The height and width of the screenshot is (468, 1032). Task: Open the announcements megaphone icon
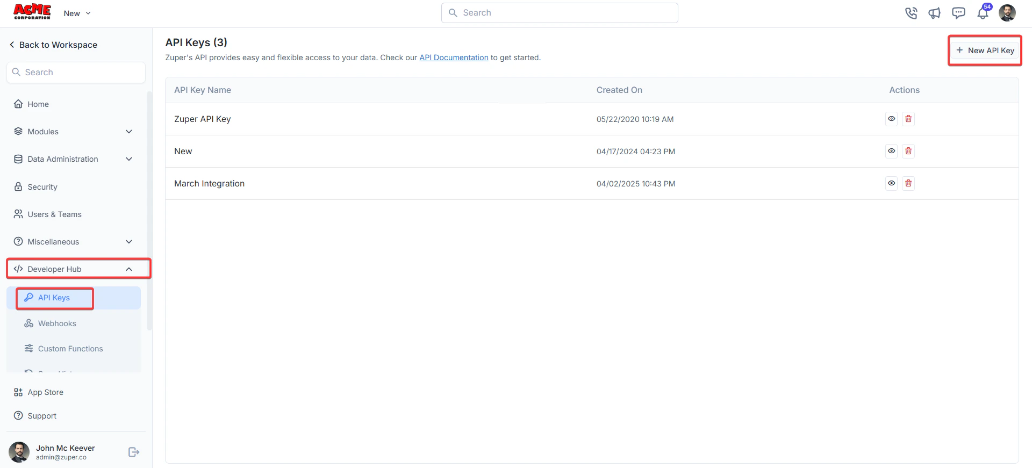[935, 13]
